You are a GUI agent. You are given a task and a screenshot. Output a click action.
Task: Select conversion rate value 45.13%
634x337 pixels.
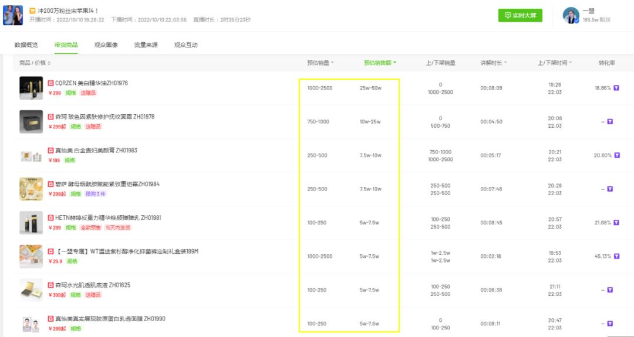point(603,256)
